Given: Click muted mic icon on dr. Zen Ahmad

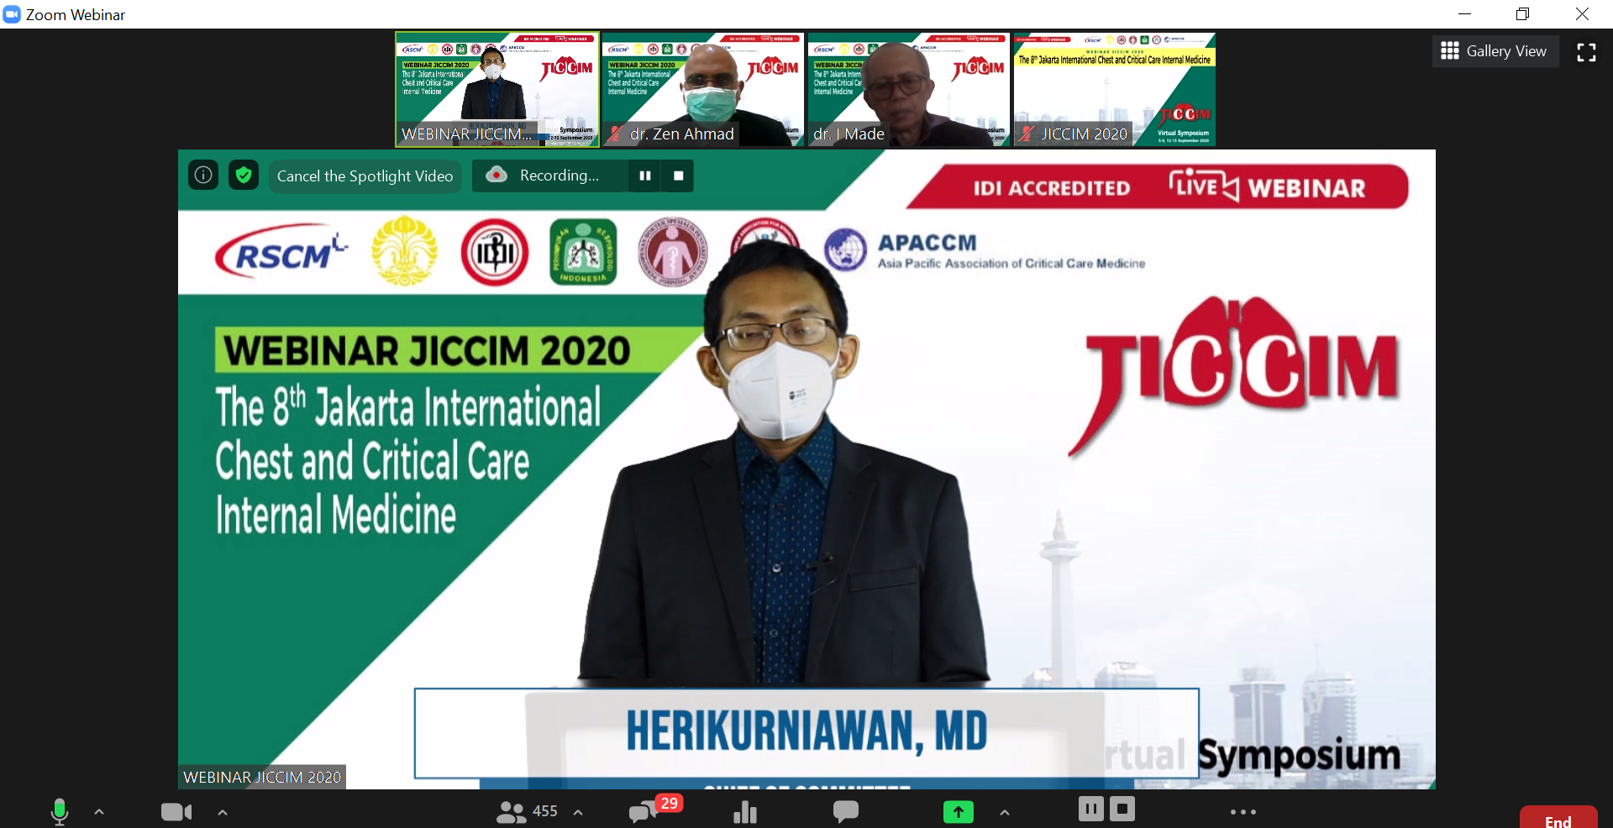Looking at the screenshot, I should click(616, 134).
